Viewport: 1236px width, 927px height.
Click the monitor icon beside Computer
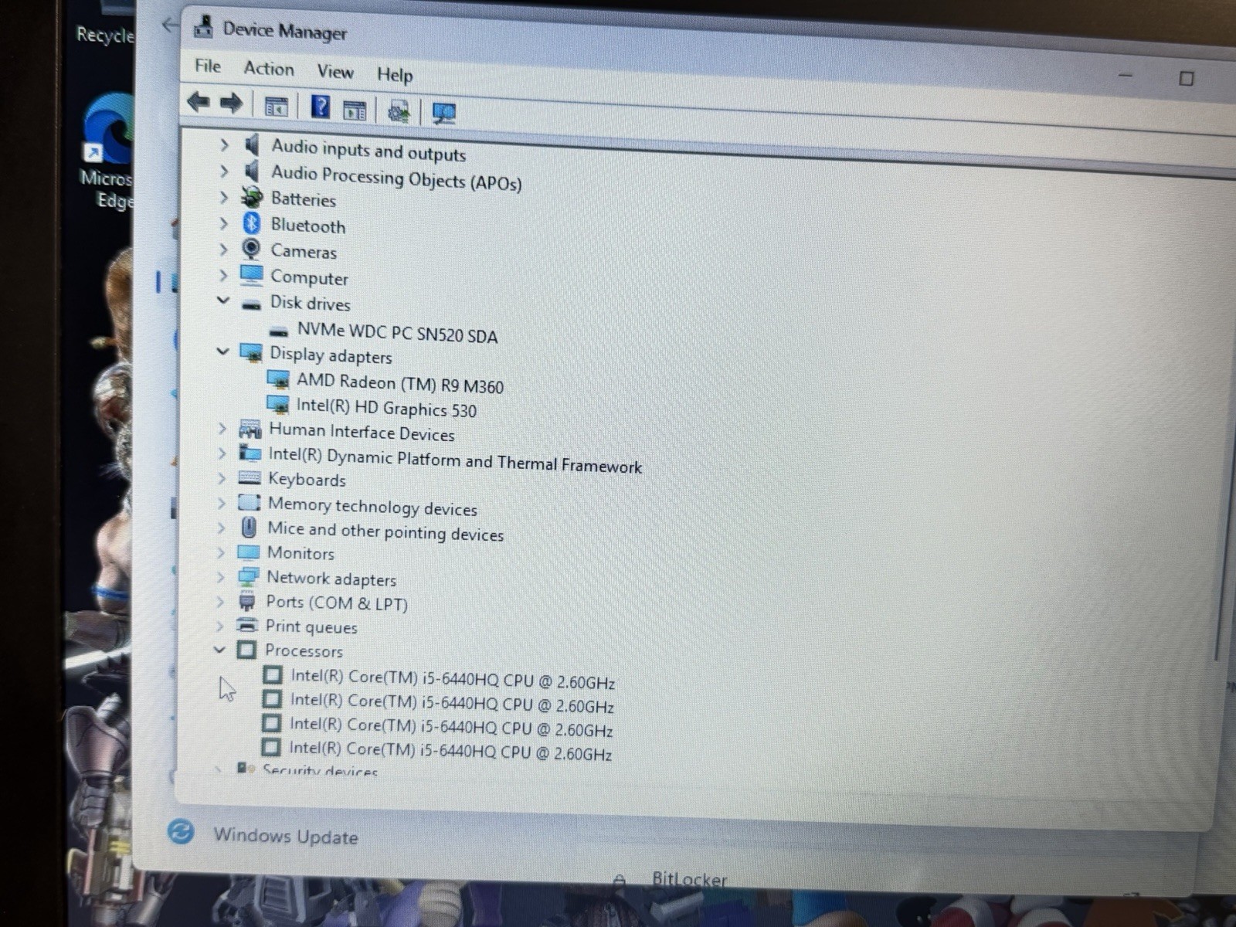251,275
